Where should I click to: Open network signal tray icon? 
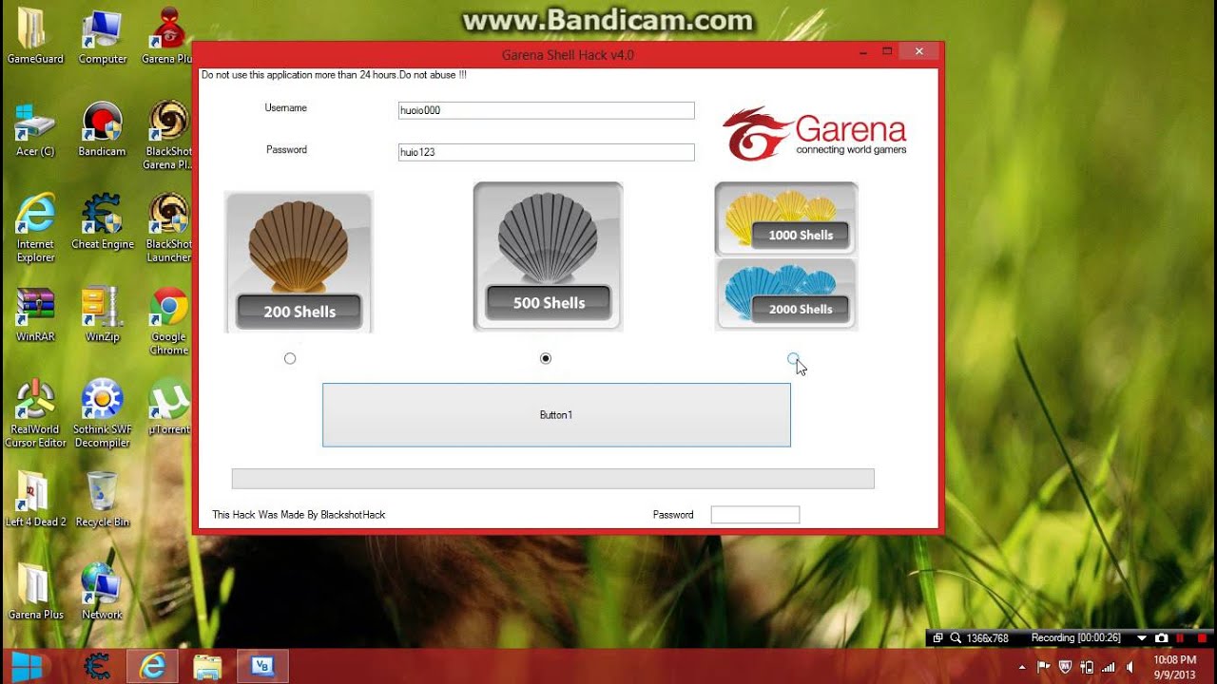pos(1109,667)
